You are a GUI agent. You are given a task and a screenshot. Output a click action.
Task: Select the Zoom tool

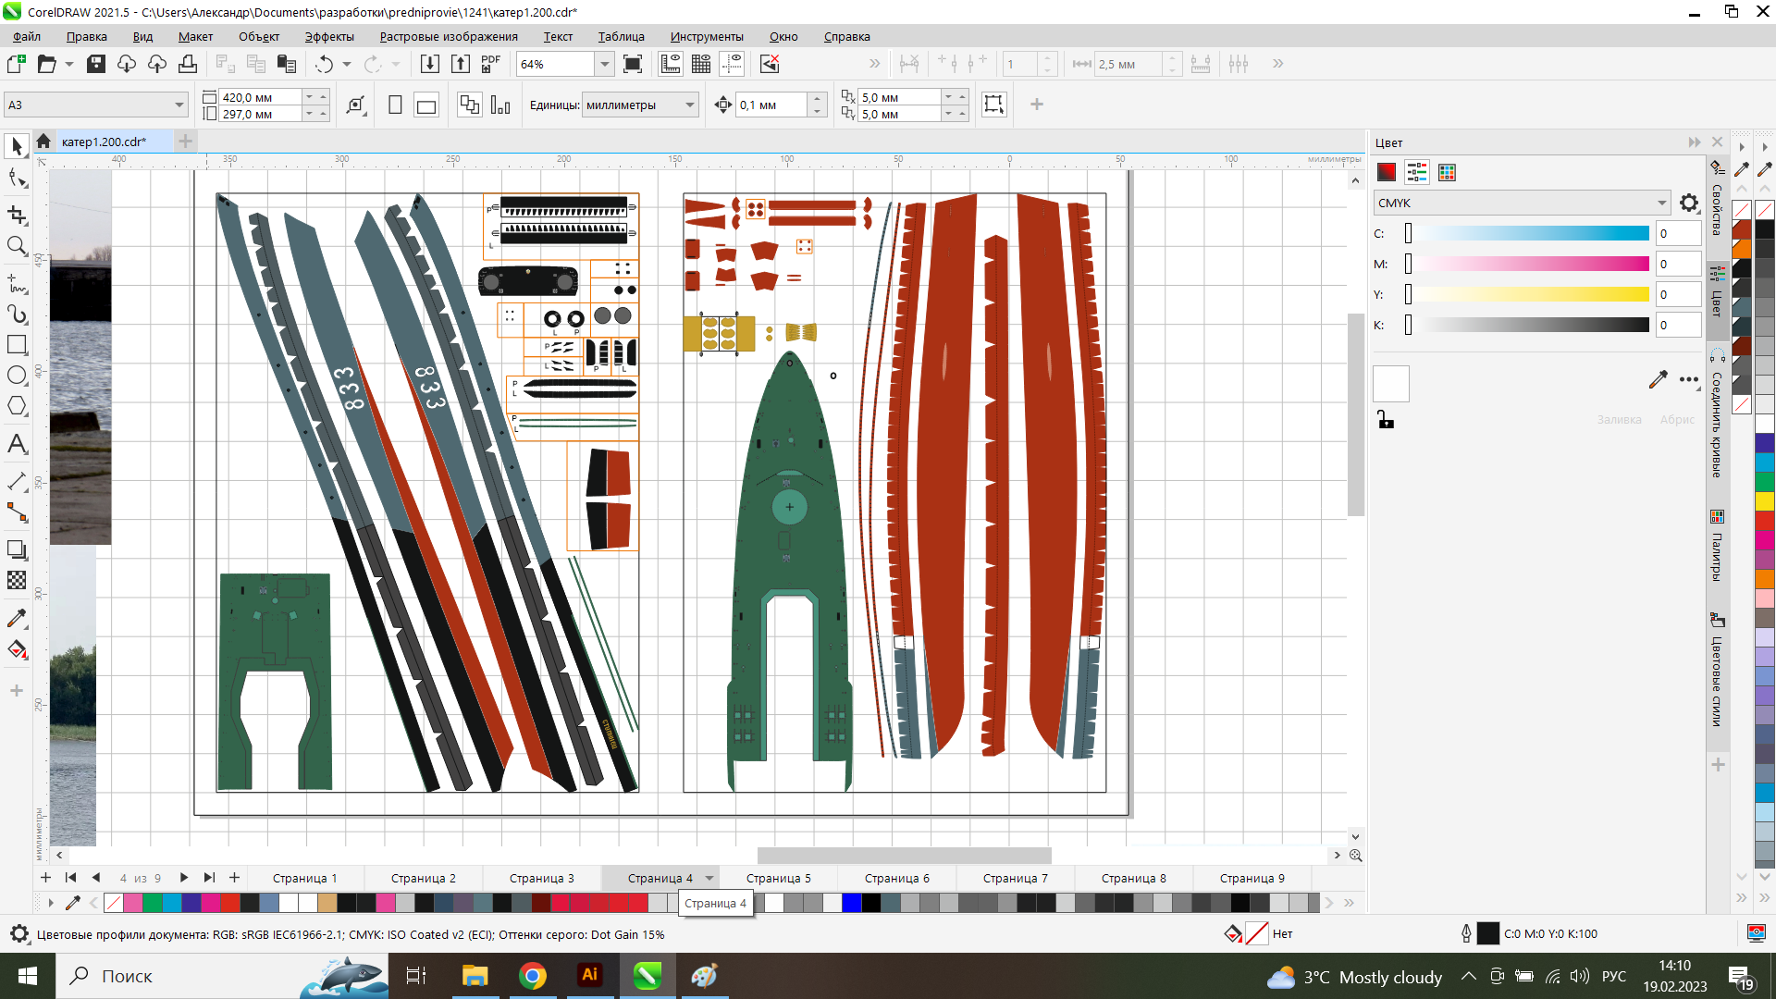point(17,246)
